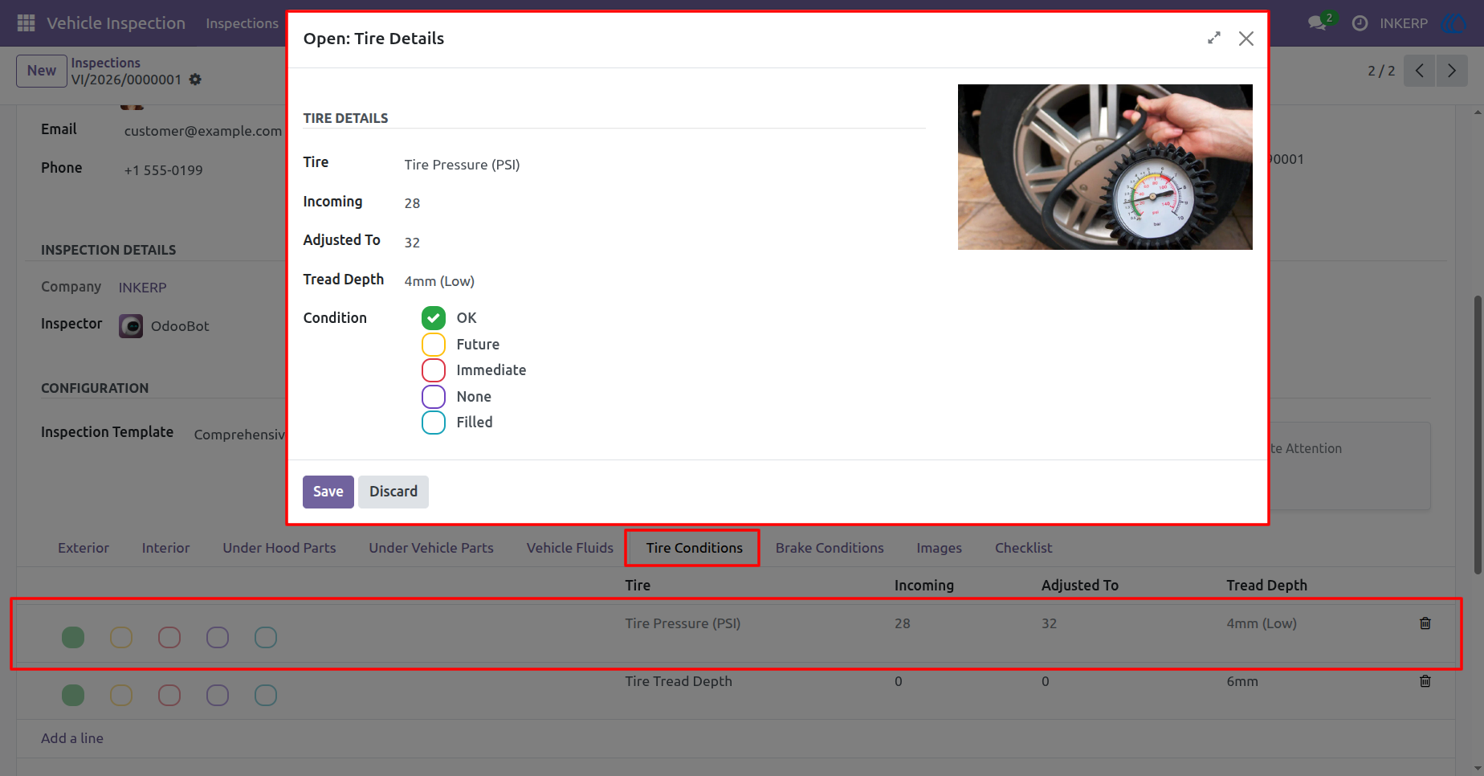Go to the previous inspection record
The width and height of the screenshot is (1484, 776).
coord(1420,71)
